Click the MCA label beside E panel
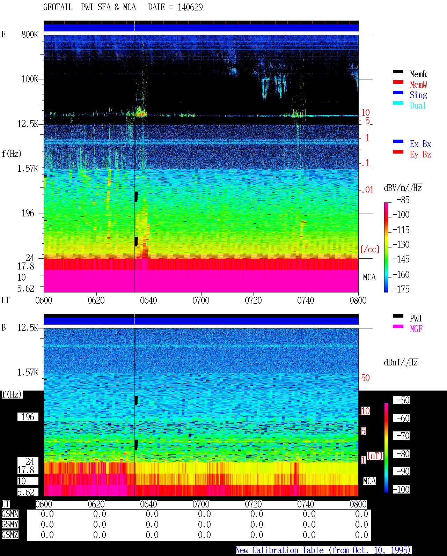The width and height of the screenshot is (447, 556). (369, 277)
